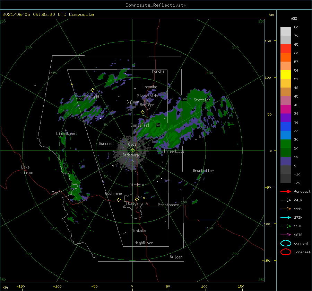Click the '18TS' legend text
312x291 pixels.
tap(298, 235)
